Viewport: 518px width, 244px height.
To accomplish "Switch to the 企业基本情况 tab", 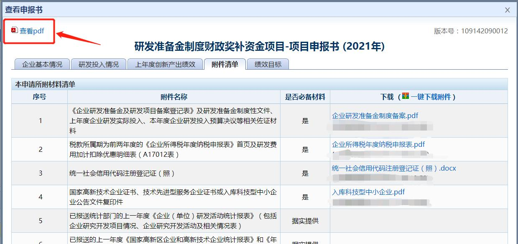I will coord(42,64).
